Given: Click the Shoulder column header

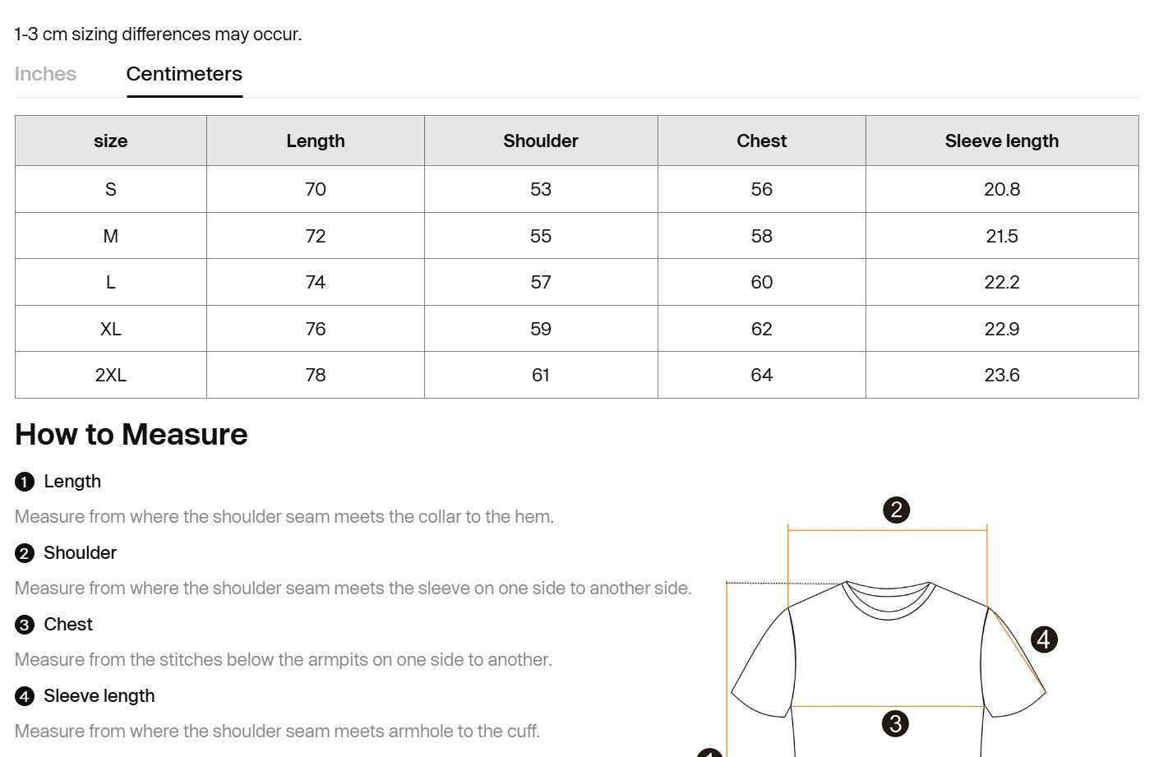Looking at the screenshot, I should [541, 141].
